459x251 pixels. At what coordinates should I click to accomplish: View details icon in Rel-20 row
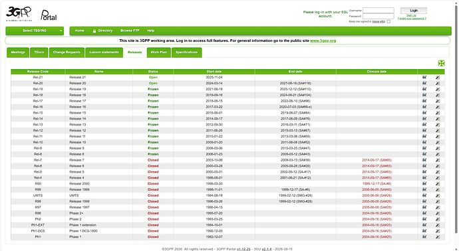[x=424, y=83]
